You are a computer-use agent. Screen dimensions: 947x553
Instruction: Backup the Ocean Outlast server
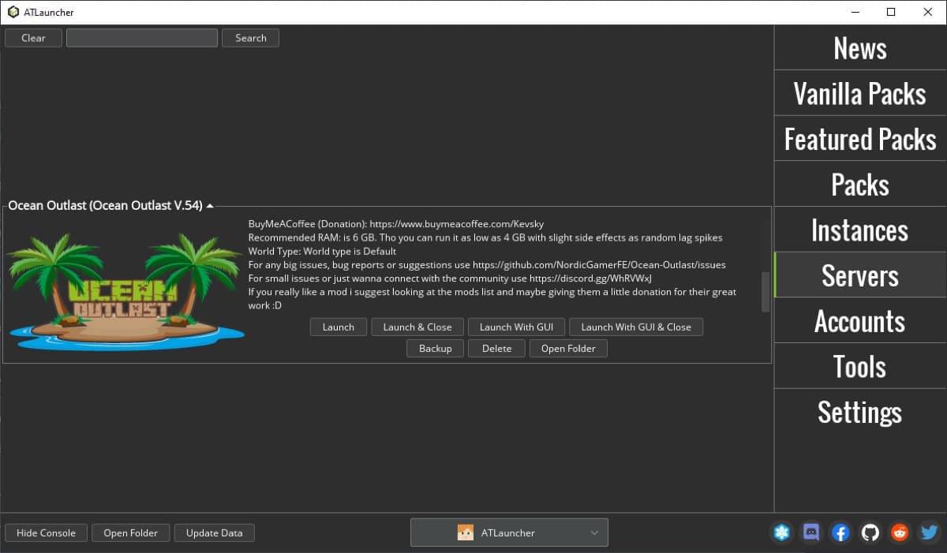(436, 348)
